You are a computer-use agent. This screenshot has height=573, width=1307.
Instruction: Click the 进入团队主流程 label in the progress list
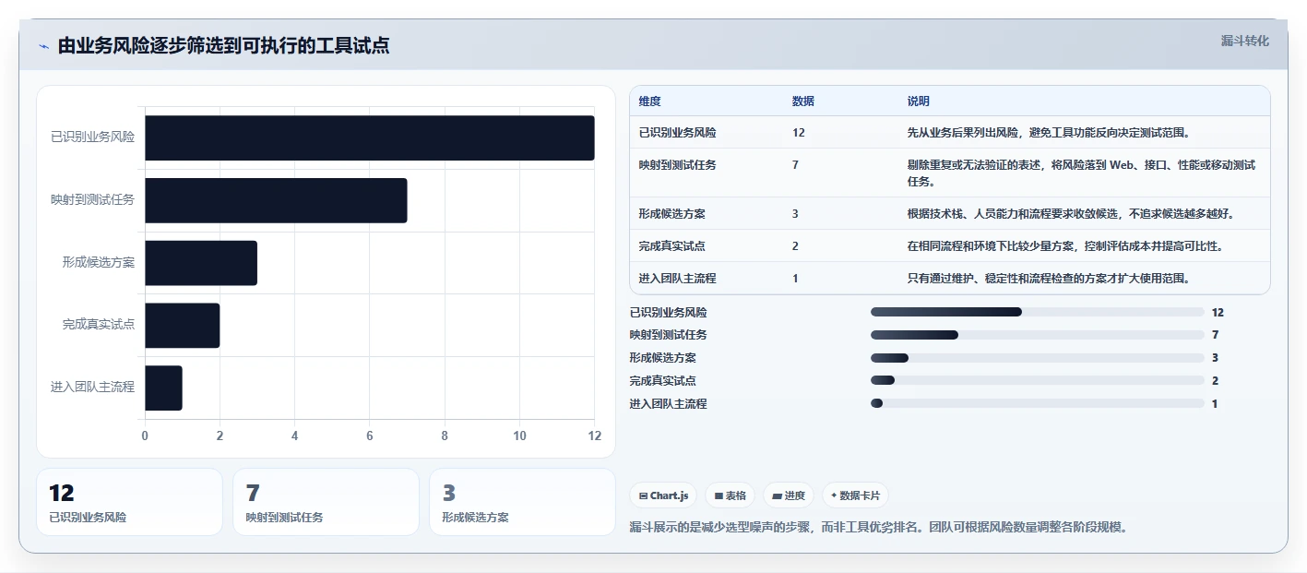[x=669, y=404]
